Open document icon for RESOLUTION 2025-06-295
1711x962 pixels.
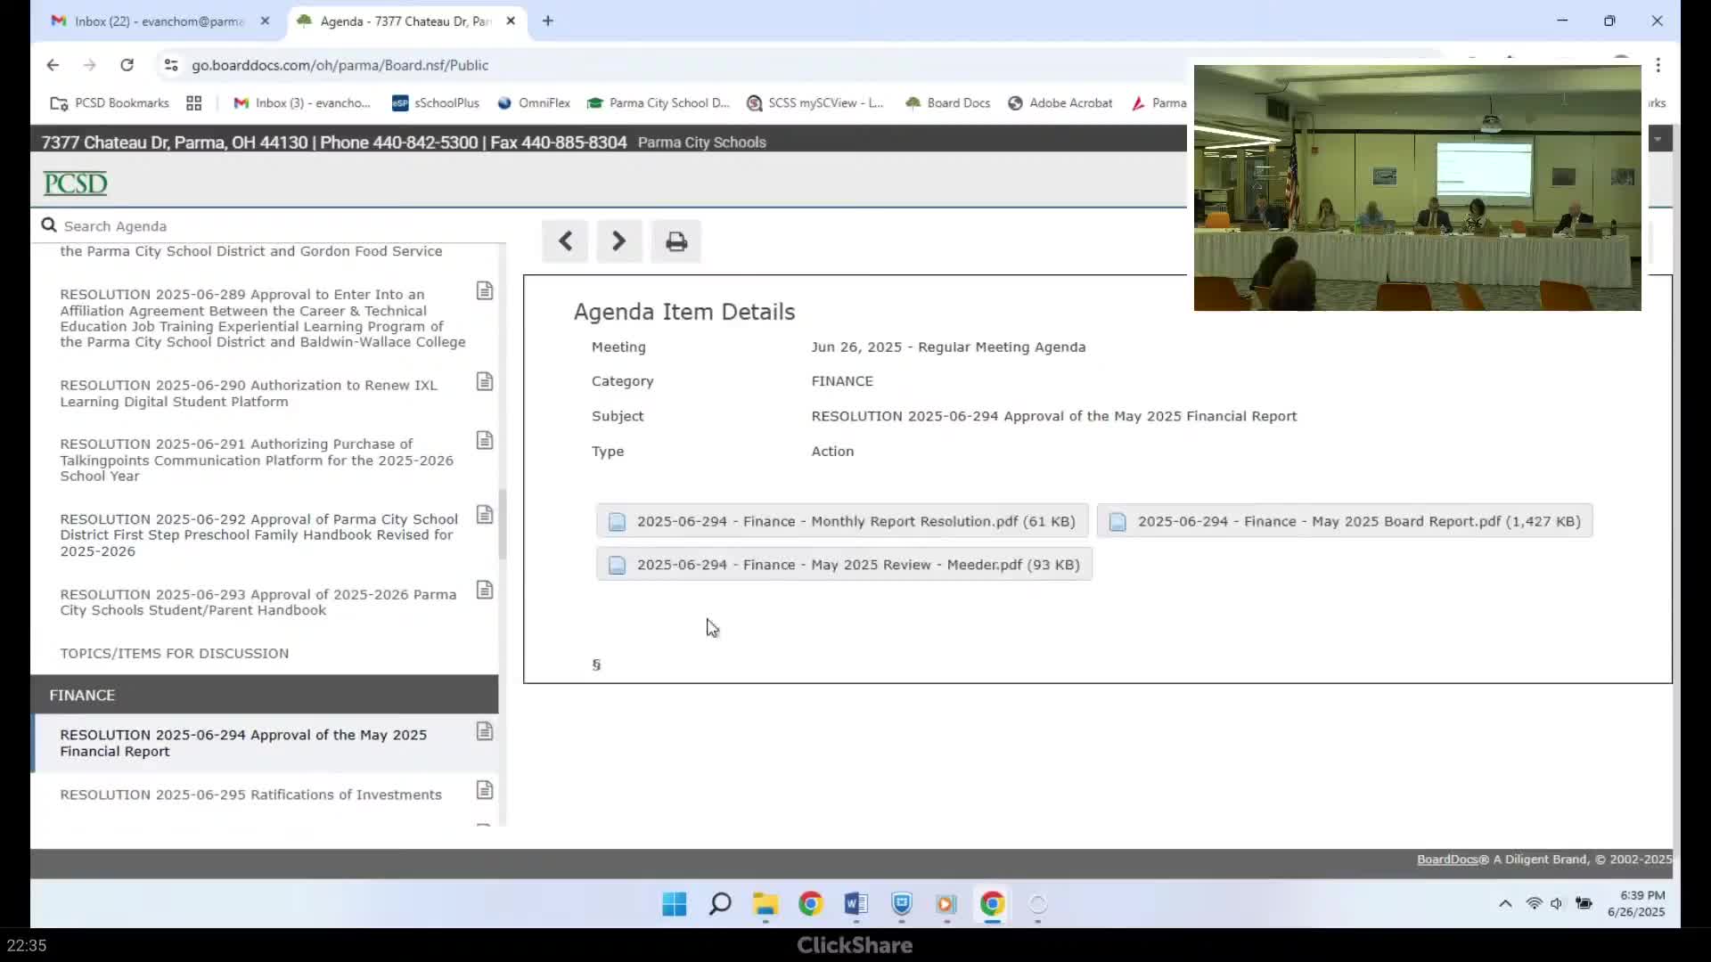pos(484,790)
